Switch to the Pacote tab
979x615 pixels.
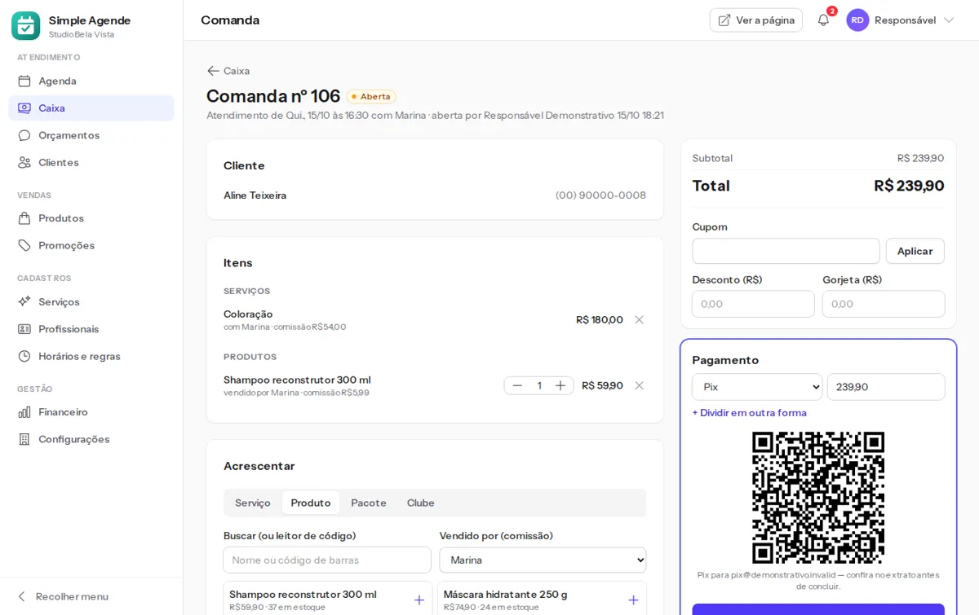[369, 503]
